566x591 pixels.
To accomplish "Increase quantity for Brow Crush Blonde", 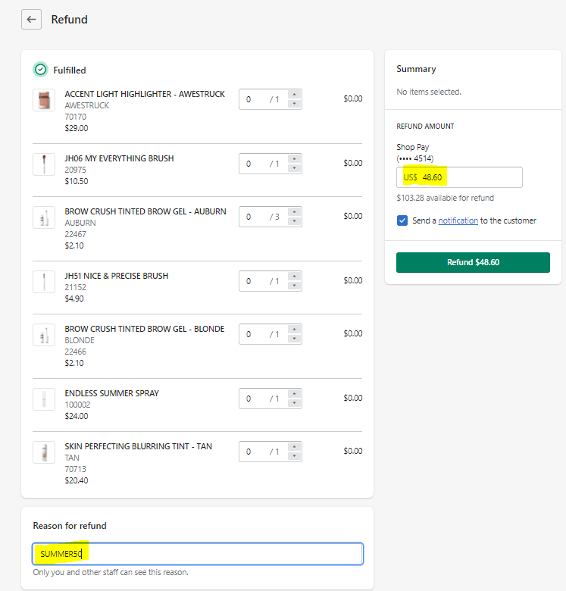I will (x=294, y=330).
